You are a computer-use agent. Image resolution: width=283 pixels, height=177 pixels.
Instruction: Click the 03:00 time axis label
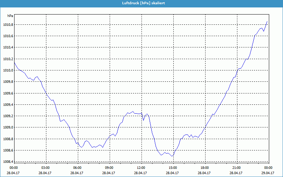45,167
